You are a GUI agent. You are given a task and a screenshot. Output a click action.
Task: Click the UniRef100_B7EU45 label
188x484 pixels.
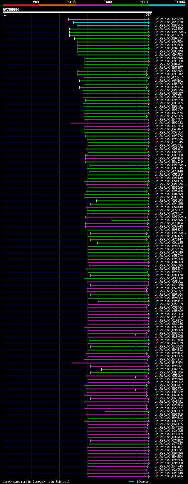tap(169, 142)
